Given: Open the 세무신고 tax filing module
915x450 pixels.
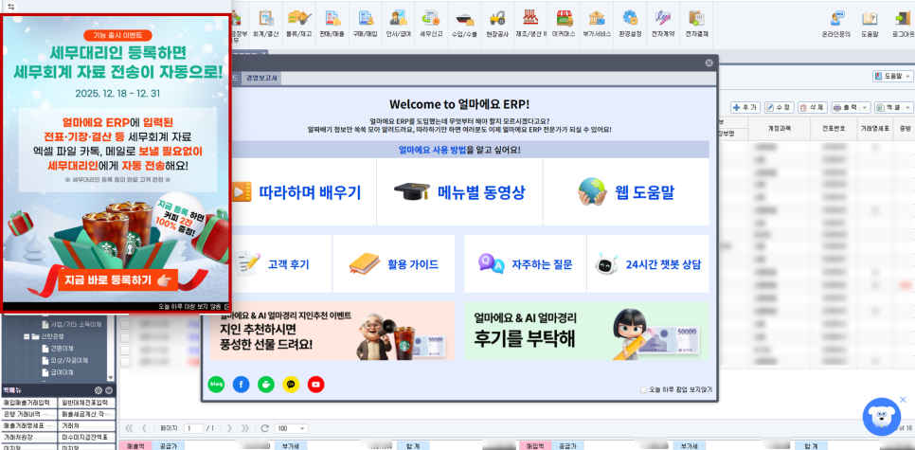Looking at the screenshot, I should point(432,24).
